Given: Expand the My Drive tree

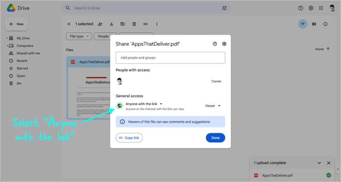Looking at the screenshot, I should [x=7, y=38].
